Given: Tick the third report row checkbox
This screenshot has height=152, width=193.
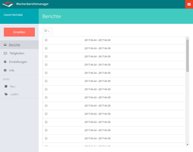Looking at the screenshot, I should (x=46, y=56).
